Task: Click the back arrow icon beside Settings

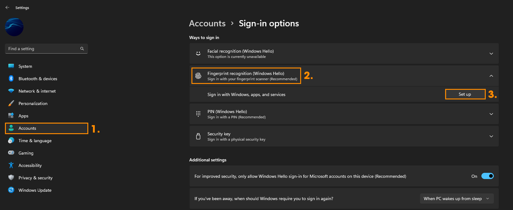Action: (7, 7)
